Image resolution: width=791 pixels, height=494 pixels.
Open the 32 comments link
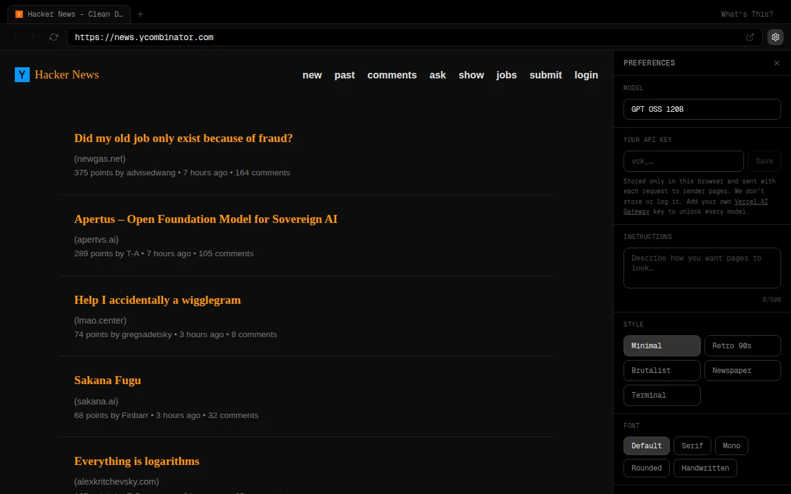point(233,416)
